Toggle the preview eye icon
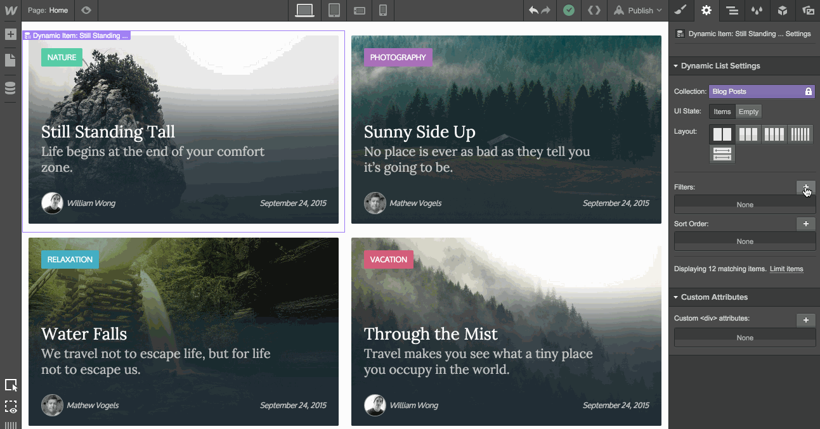 [86, 10]
